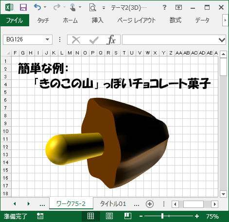
Task: Click the Select All corner triangle
Action: pyautogui.click(x=8, y=53)
